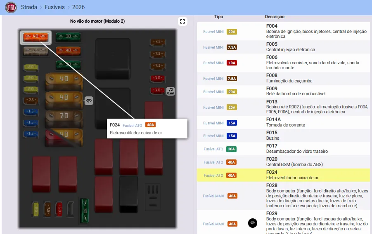The image size is (372, 234).
Task: Click the Tipo column header
Action: [218, 16]
